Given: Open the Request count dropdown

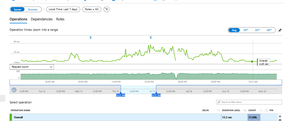Looking at the screenshot, I should [32, 67].
